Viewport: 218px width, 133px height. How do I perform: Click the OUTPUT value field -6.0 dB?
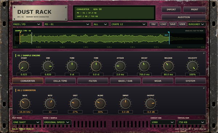150,112
